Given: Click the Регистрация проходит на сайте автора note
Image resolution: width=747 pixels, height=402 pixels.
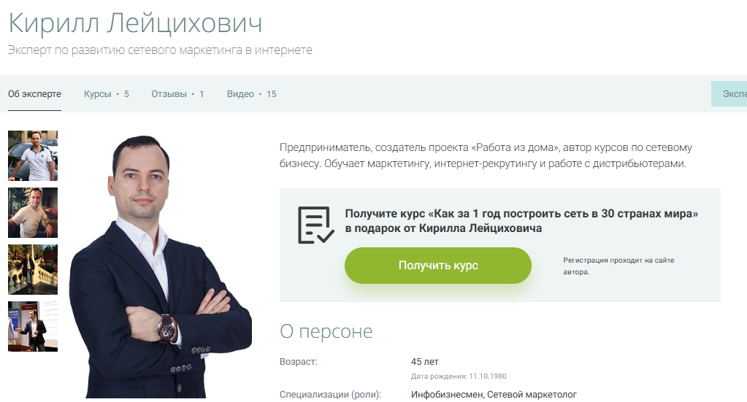Looking at the screenshot, I should pos(618,266).
